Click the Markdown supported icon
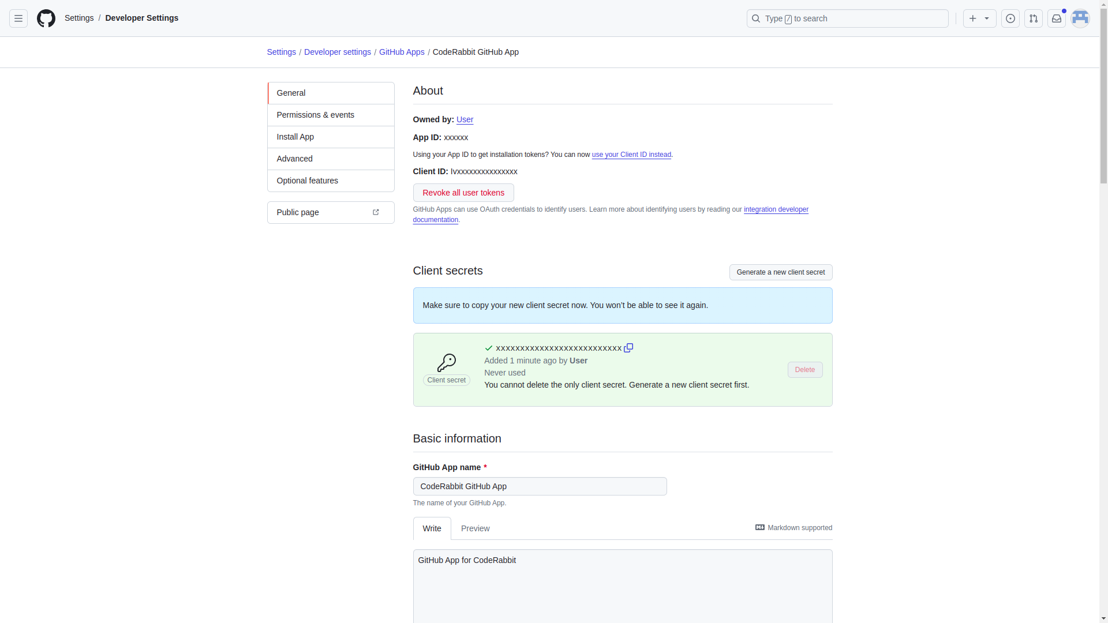1108x623 pixels. tap(759, 527)
